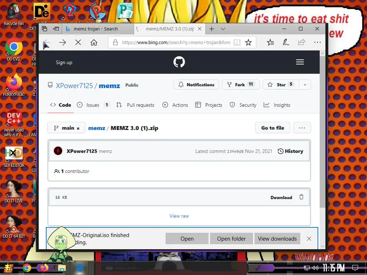Click the memz repository name link
This screenshot has width=367, height=275.
109,86
